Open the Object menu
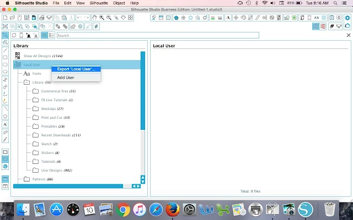Screen dimensions: 353x220 (x=119, y=3)
